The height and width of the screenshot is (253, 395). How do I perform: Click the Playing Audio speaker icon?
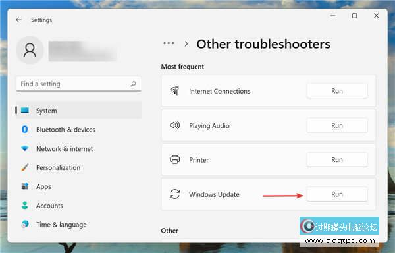point(174,125)
